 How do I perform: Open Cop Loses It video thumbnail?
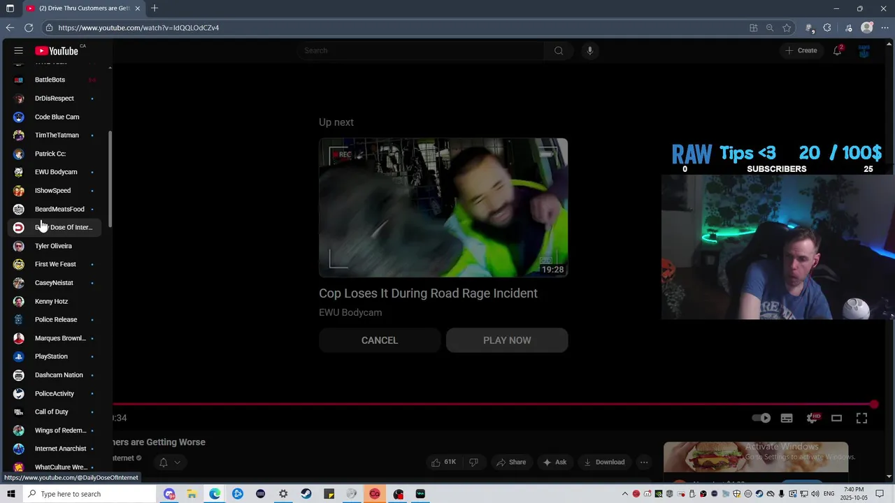pos(443,207)
